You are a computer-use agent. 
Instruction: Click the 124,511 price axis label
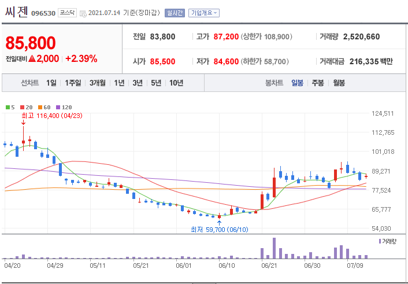click(x=383, y=113)
